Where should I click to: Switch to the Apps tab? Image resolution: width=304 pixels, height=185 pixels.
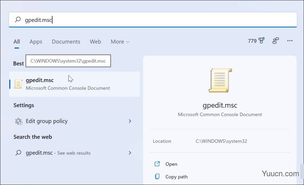point(36,42)
